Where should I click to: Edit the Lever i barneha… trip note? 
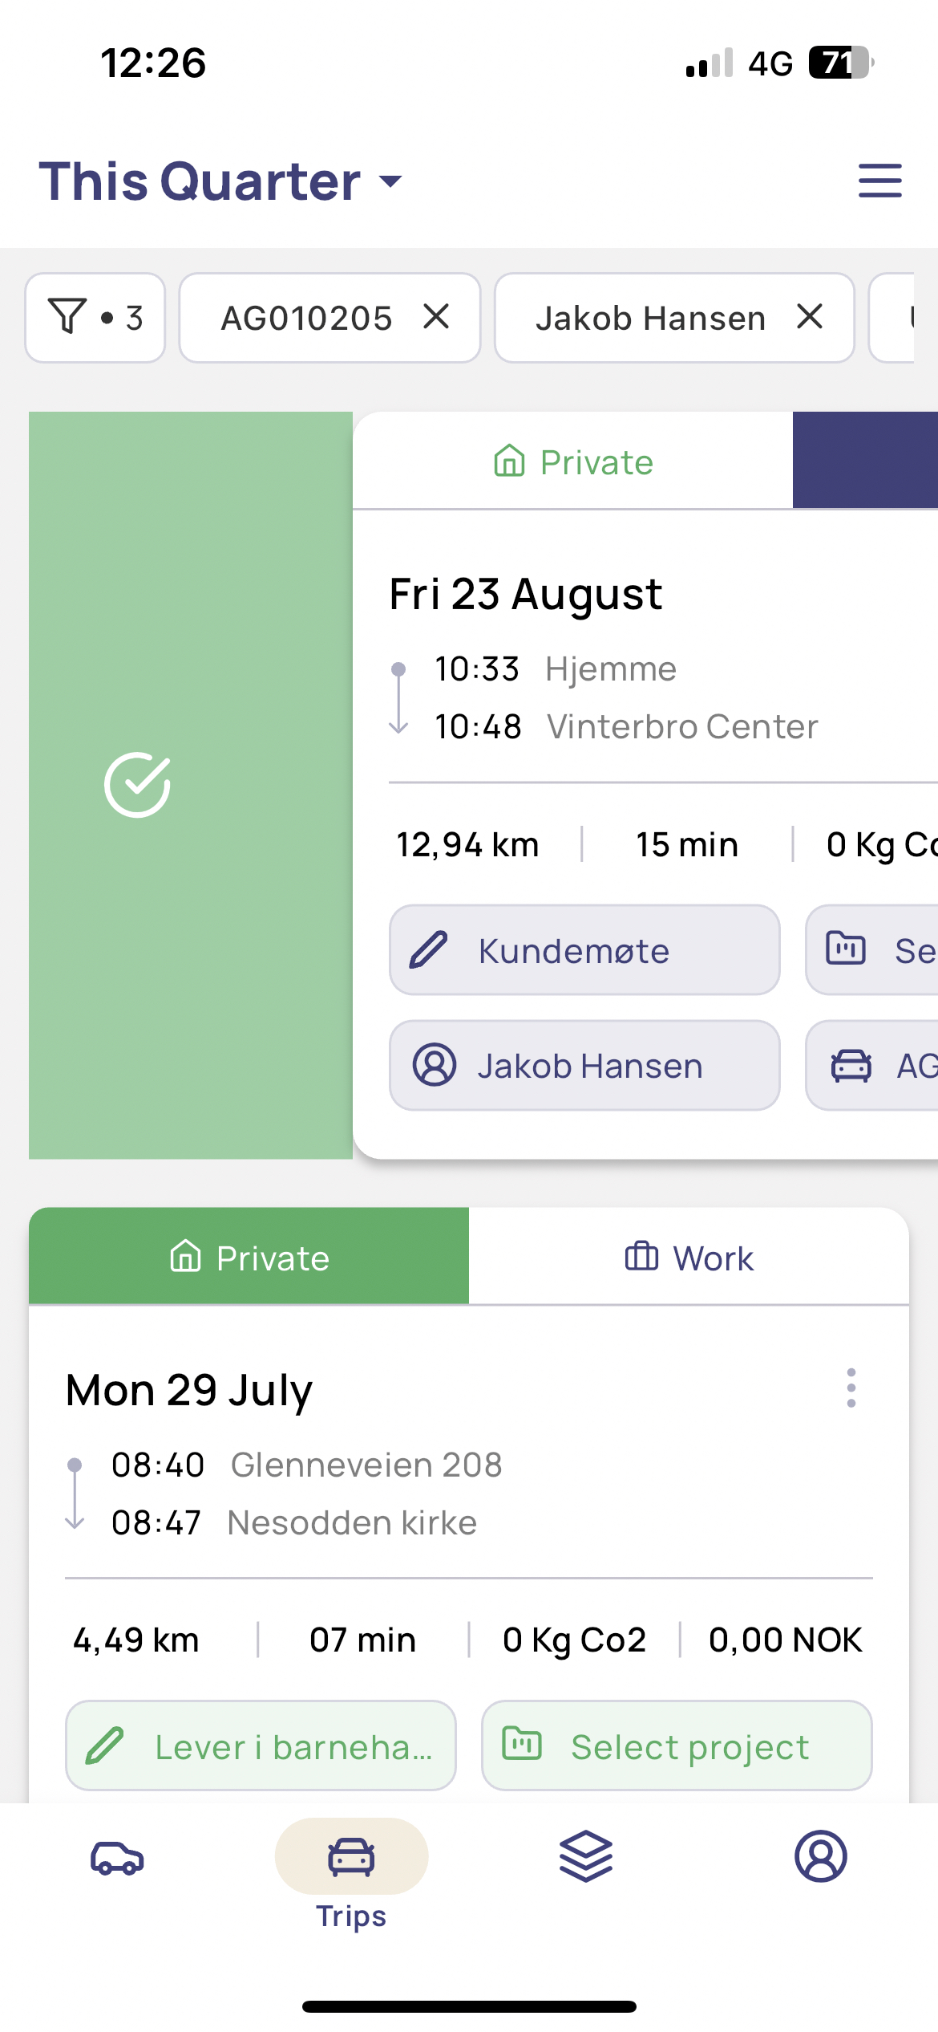click(x=261, y=1746)
